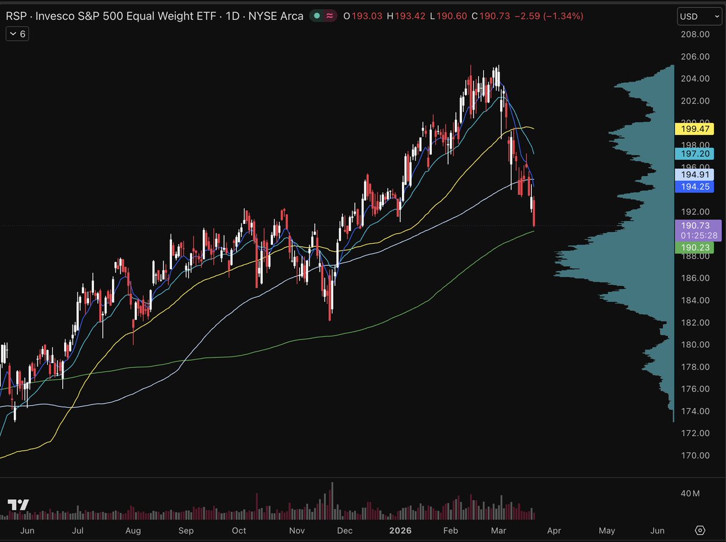Click the 192.00 price axis value

tap(695, 212)
